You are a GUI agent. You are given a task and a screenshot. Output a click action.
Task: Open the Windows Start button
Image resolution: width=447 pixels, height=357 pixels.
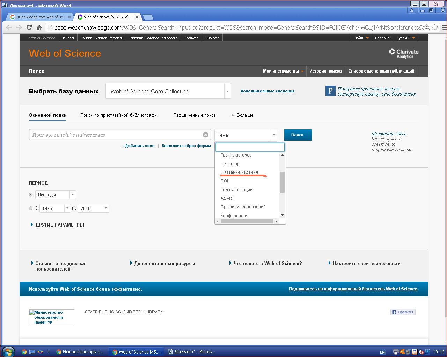coord(8,352)
